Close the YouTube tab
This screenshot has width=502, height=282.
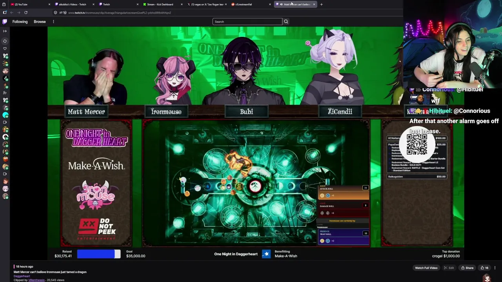pos(49,4)
